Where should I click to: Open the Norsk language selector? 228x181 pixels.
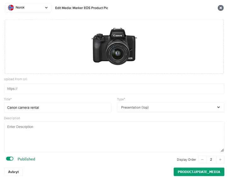coord(28,8)
